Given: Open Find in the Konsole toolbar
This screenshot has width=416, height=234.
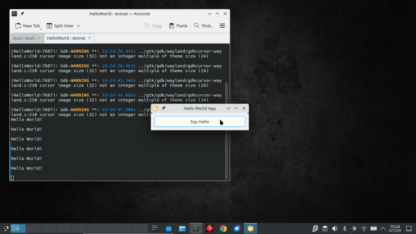Looking at the screenshot, I should coord(204,25).
